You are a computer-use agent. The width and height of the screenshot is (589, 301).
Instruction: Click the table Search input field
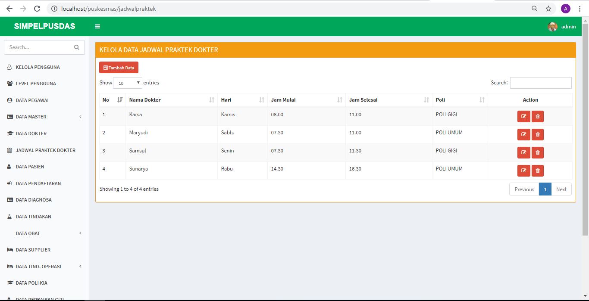click(540, 83)
